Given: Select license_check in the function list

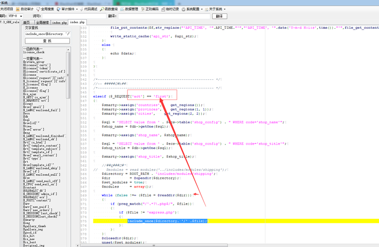Looking at the screenshot, I should tap(33, 52).
